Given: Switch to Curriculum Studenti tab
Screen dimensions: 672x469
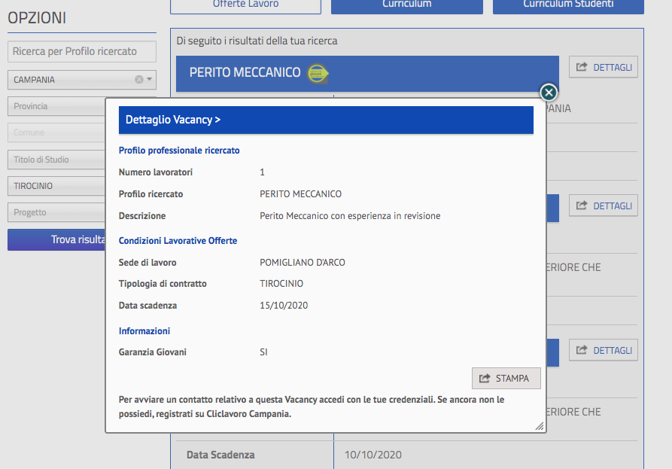Looking at the screenshot, I should coord(568,5).
